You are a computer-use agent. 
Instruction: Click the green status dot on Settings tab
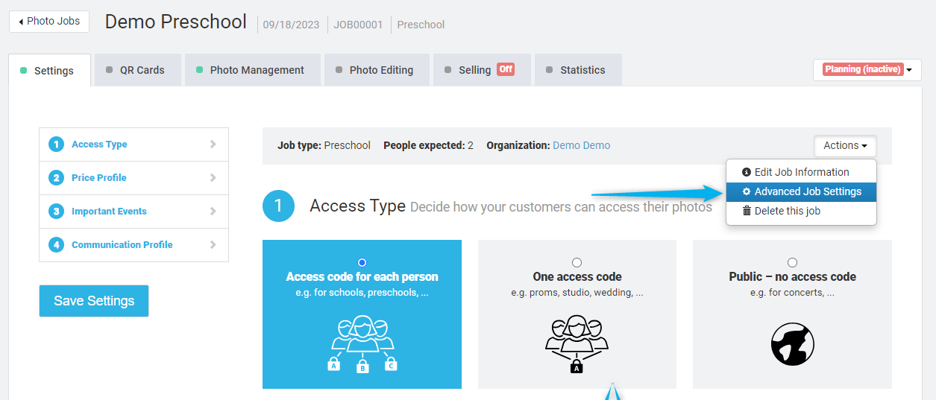(24, 71)
